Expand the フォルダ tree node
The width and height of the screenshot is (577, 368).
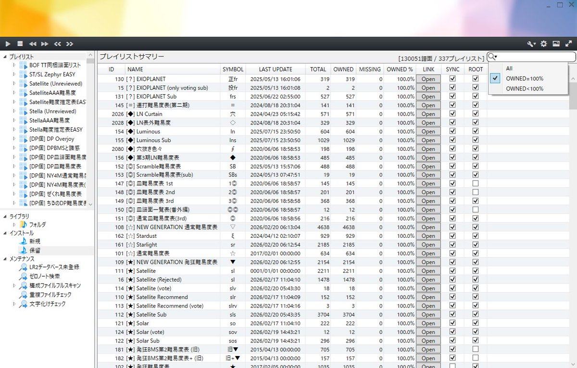tap(14, 224)
